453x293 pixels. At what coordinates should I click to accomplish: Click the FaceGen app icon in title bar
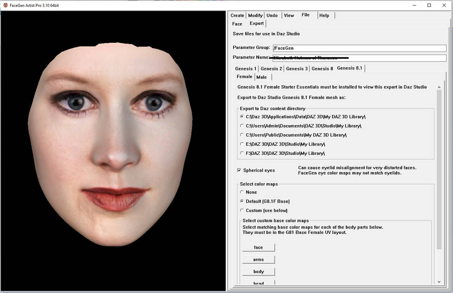tap(5, 5)
